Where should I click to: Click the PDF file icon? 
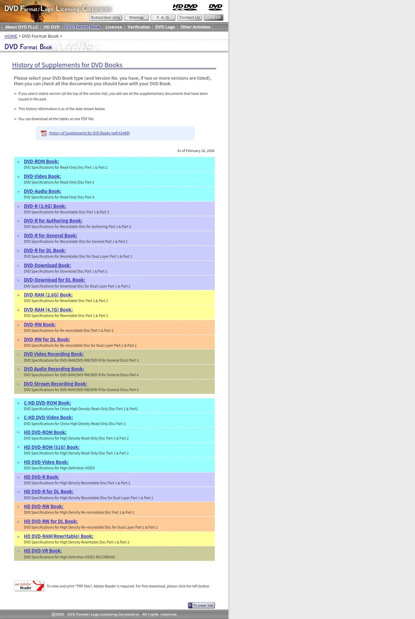click(x=44, y=133)
